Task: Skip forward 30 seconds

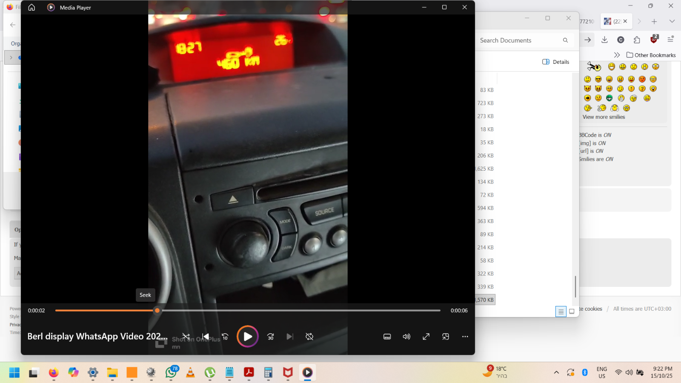Action: (270, 337)
